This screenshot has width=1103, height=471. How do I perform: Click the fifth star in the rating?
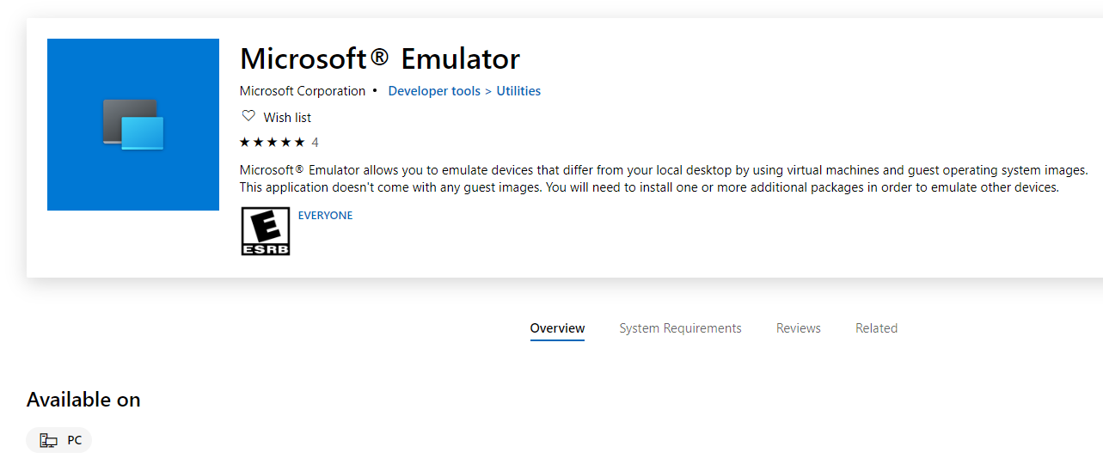pyautogui.click(x=299, y=143)
